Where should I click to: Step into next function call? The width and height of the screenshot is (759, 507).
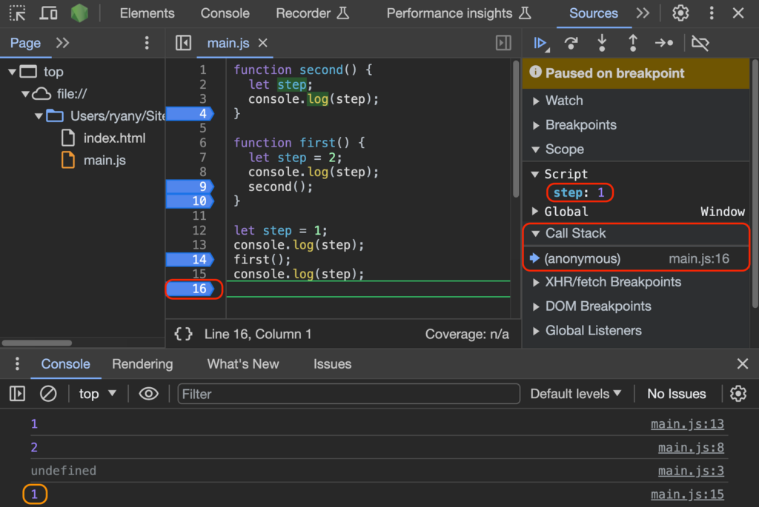(603, 44)
